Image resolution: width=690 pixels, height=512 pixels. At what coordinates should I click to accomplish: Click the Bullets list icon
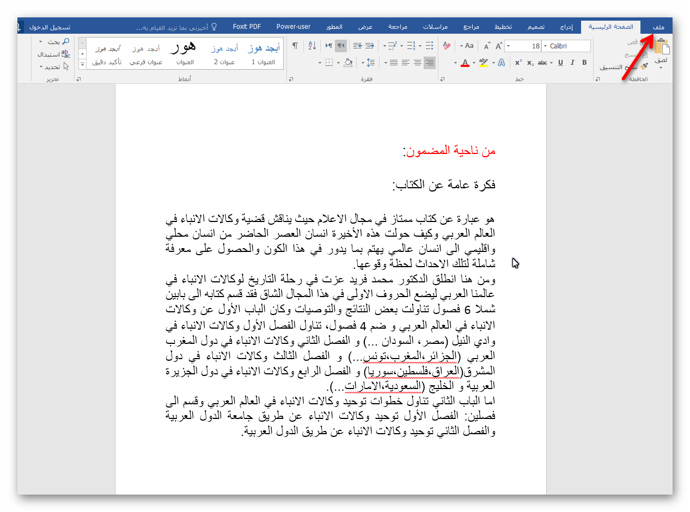point(429,46)
